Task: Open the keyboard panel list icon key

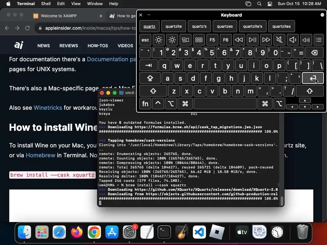Action: [x=318, y=40]
